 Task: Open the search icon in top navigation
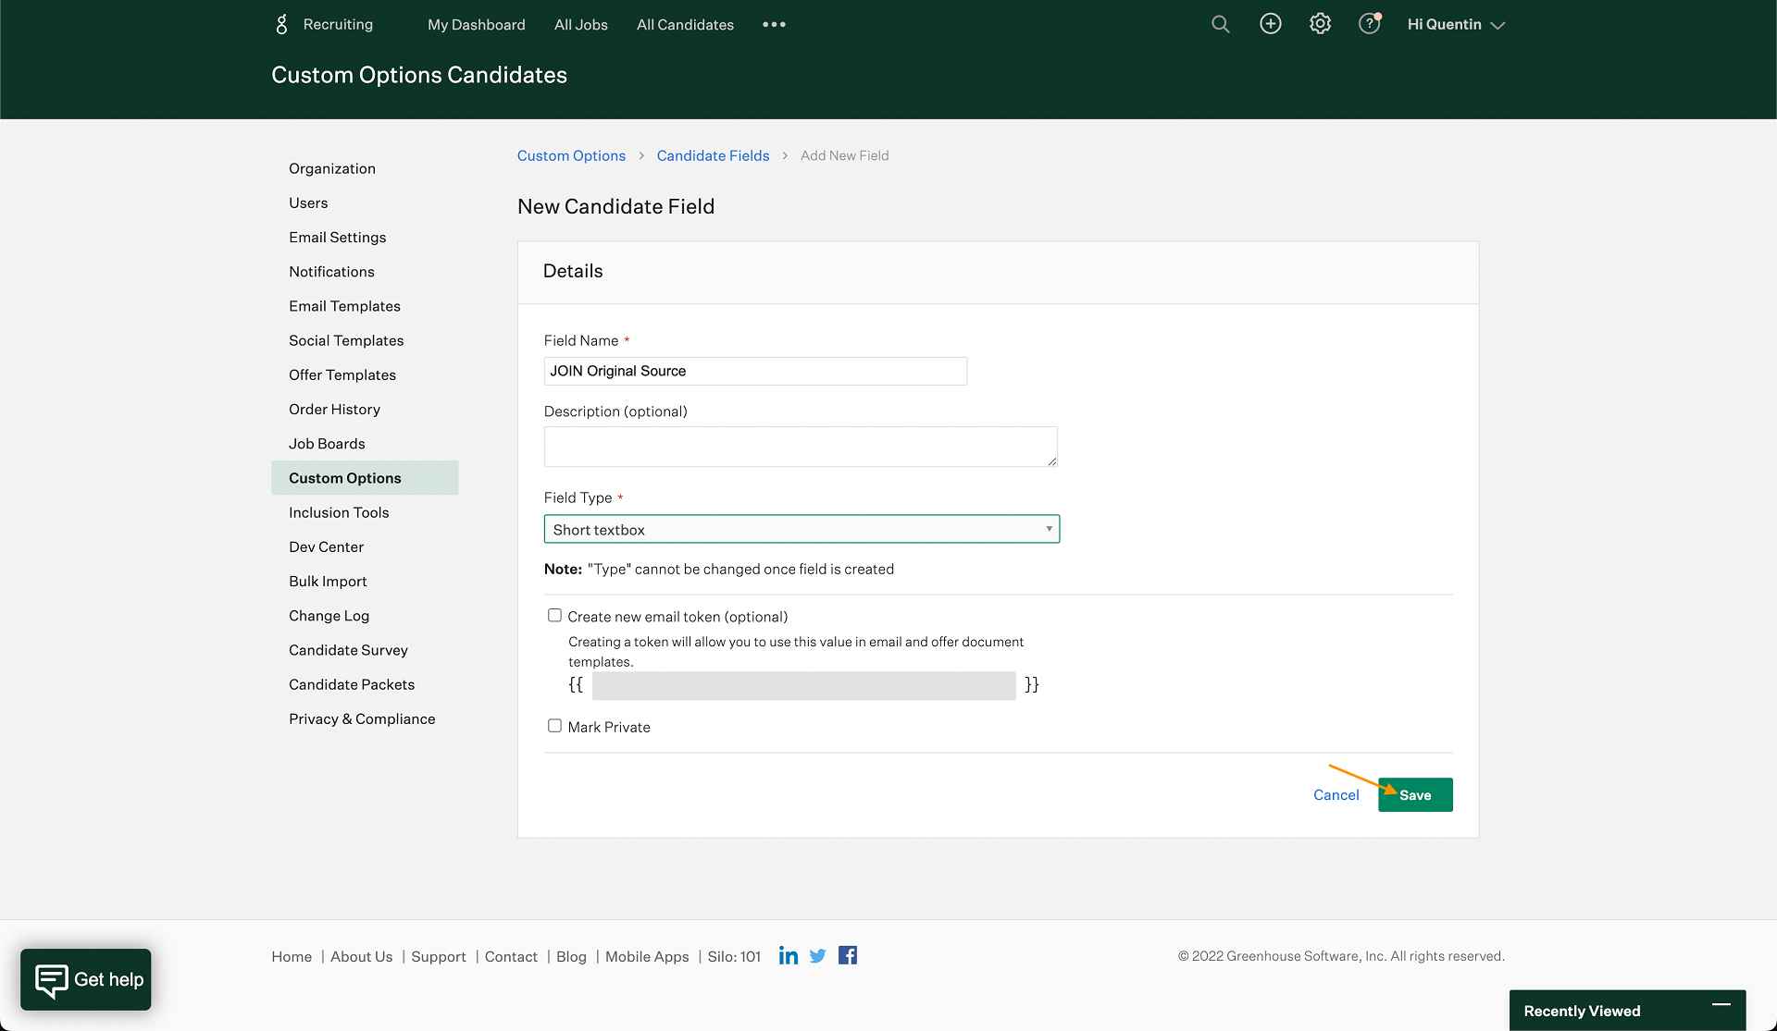[x=1220, y=25]
